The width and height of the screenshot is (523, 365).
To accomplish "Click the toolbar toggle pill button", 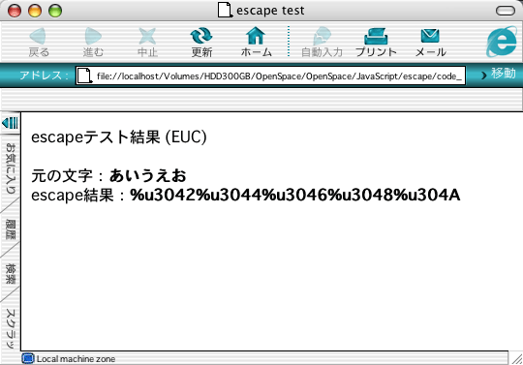I will pos(506,11).
